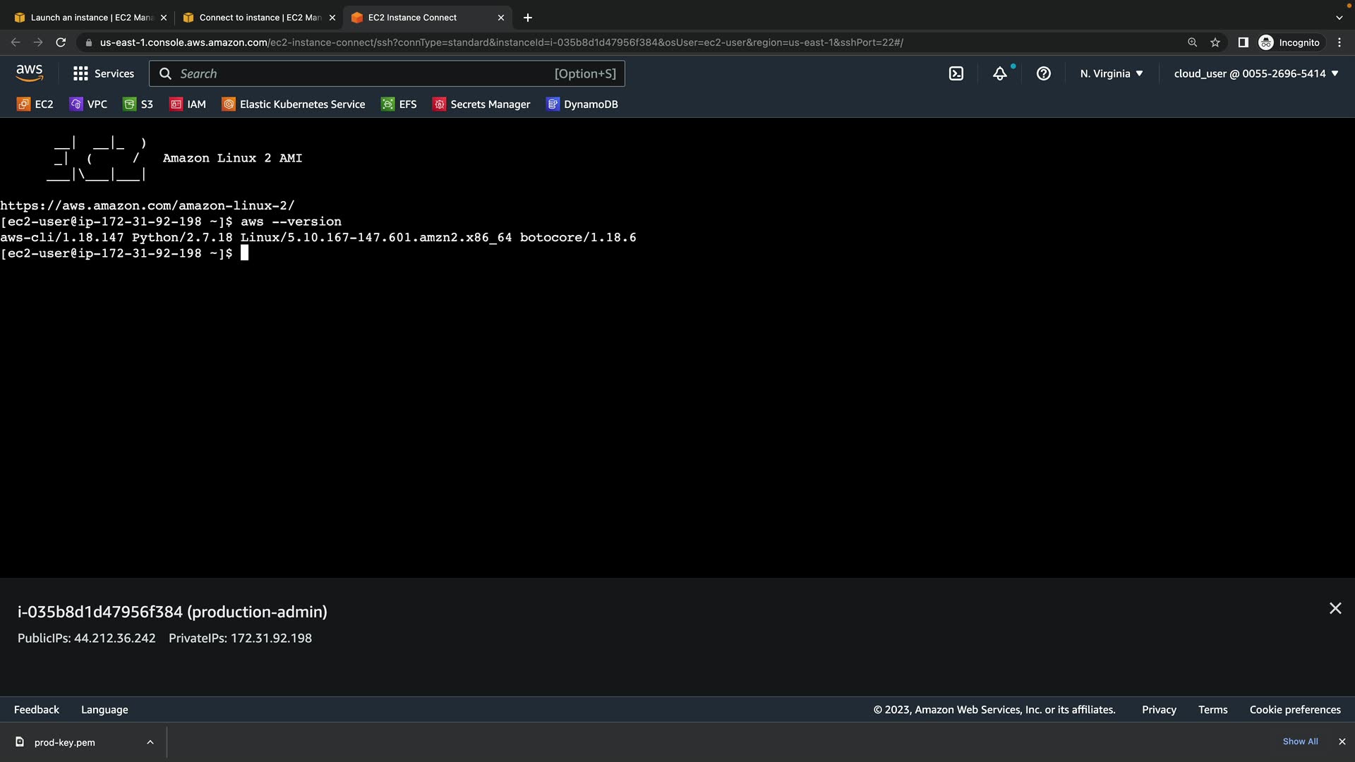This screenshot has height=762, width=1355.
Task: Click the AWS logo home icon
Action: 29,73
